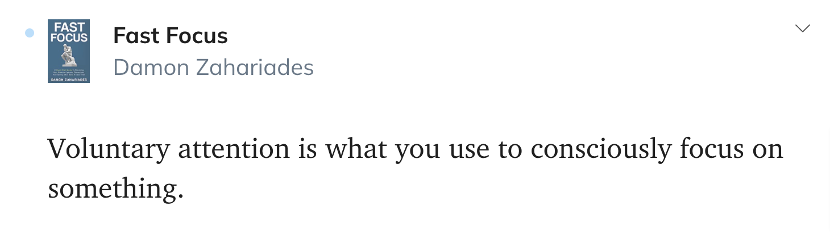830x251 pixels.
Task: Click the author name printed on the cover bottom
Action: click(69, 80)
